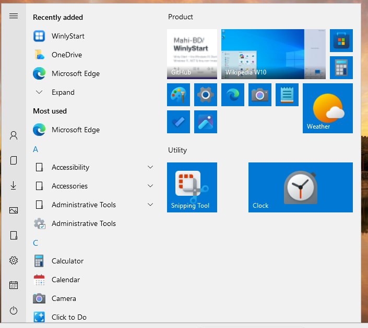Expand the Accessories folder chevron
The image size is (368, 328).
point(150,186)
